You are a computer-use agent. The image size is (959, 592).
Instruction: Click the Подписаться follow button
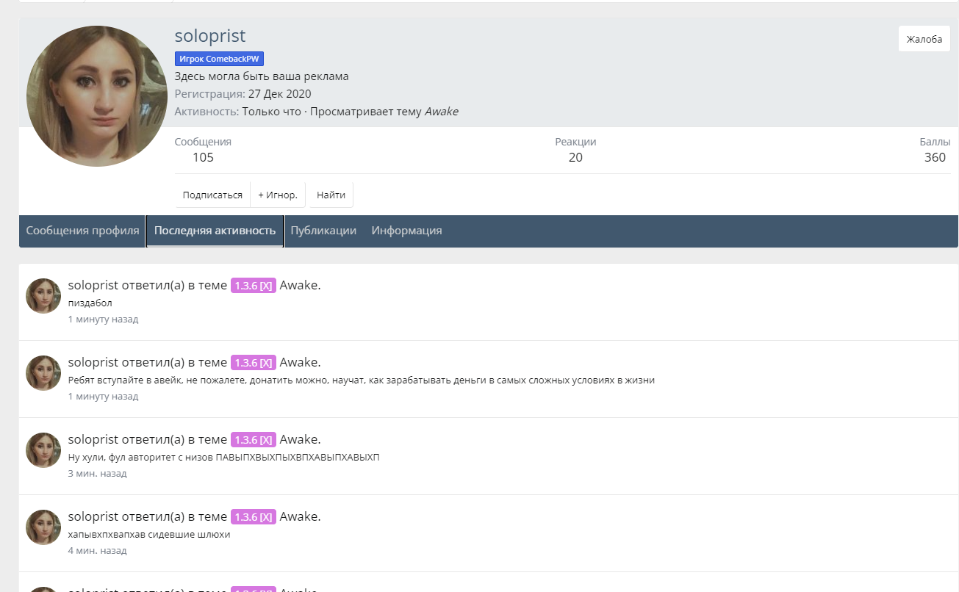(x=212, y=195)
